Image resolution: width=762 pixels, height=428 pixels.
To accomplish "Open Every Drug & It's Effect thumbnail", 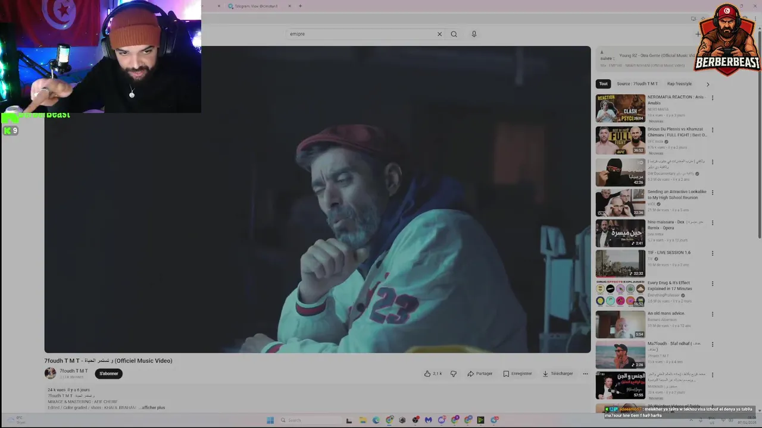I will click(620, 294).
